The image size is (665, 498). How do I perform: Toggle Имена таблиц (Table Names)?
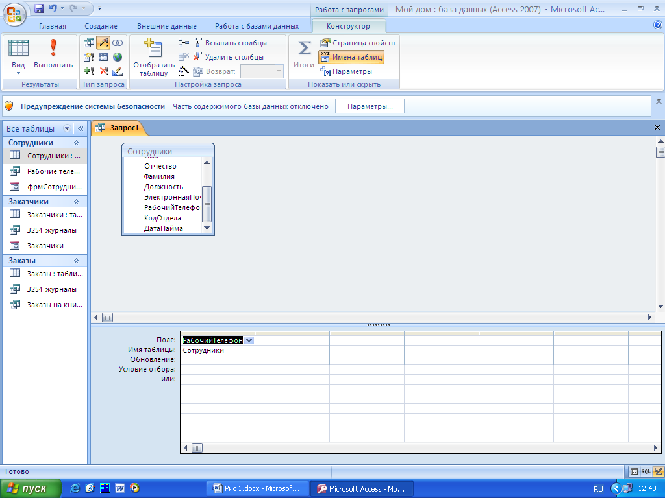coord(351,57)
